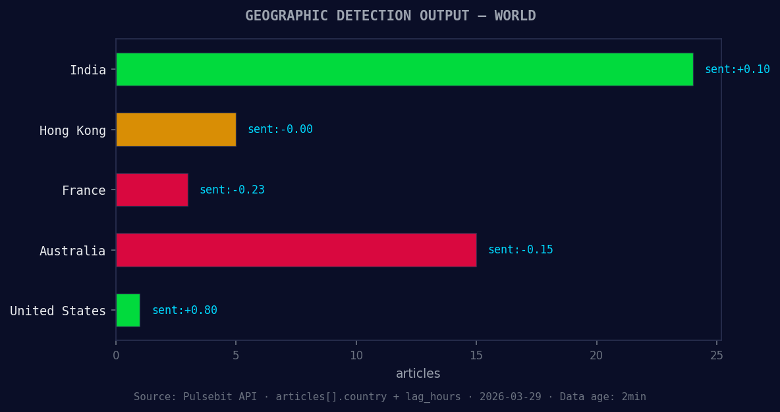Click the France axis label
780x412 pixels.
tap(84, 190)
